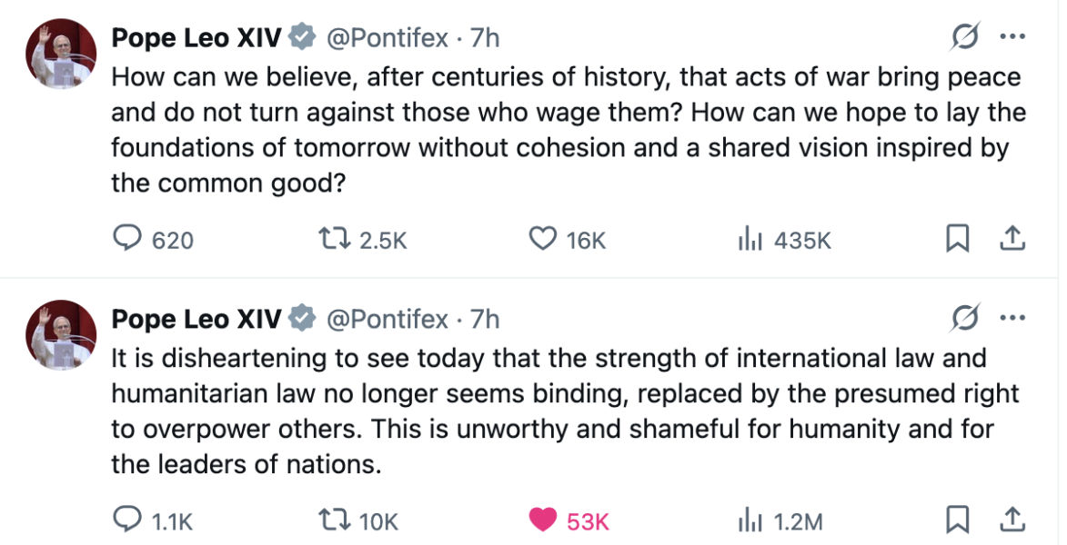
Task: View analytics showing 435K views
Action: click(x=750, y=239)
